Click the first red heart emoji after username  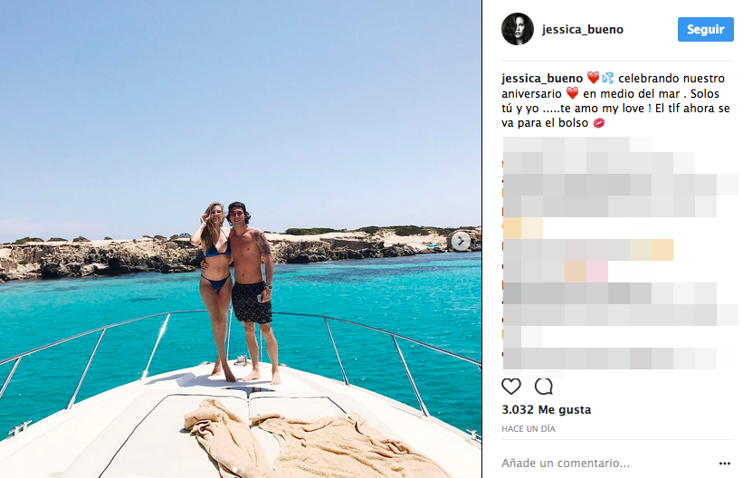594,78
